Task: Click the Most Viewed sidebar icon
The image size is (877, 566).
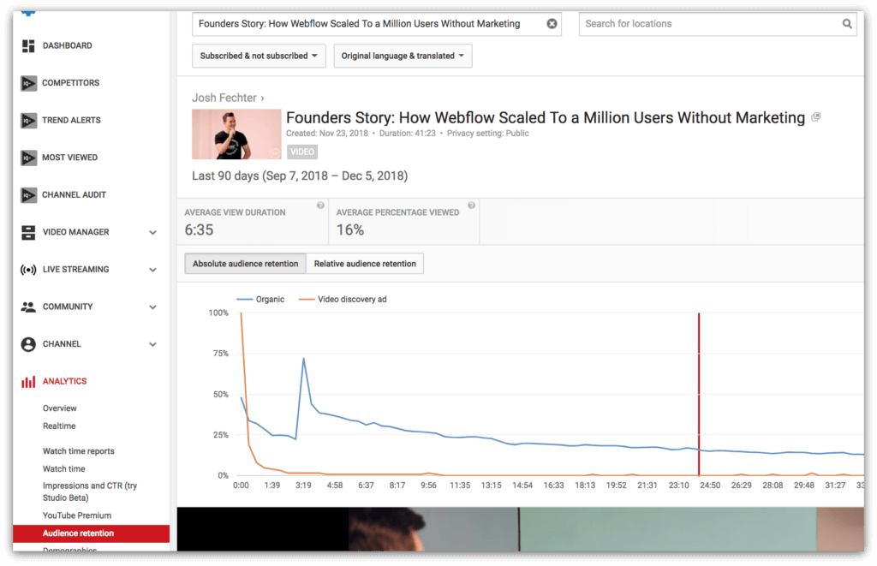Action: click(x=28, y=158)
